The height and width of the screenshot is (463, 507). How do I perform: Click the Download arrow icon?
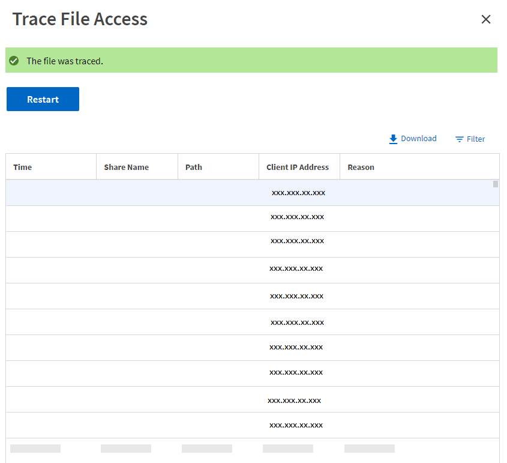tap(393, 139)
